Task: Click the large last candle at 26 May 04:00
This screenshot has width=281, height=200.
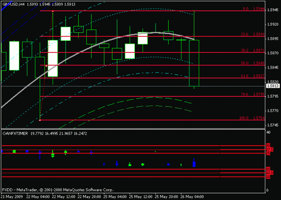Action: 194,63
